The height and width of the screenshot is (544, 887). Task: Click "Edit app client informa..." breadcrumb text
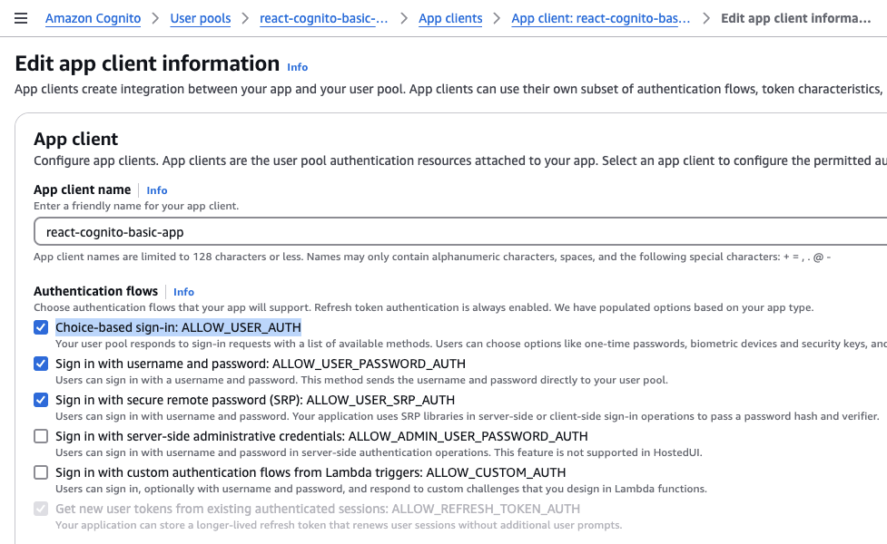click(x=795, y=18)
